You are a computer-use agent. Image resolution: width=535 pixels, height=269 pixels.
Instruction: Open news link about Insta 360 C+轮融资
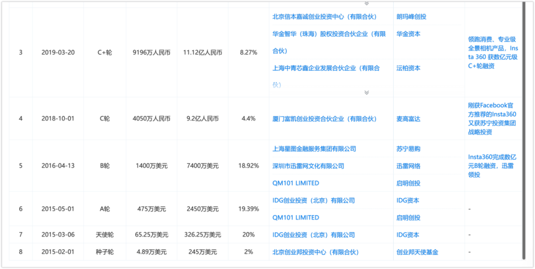493,52
